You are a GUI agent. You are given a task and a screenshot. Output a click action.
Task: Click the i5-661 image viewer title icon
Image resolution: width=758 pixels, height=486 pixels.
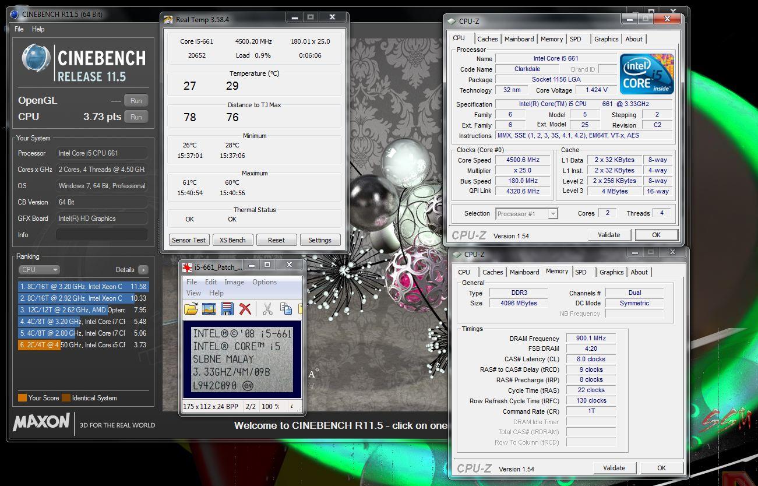click(x=187, y=267)
